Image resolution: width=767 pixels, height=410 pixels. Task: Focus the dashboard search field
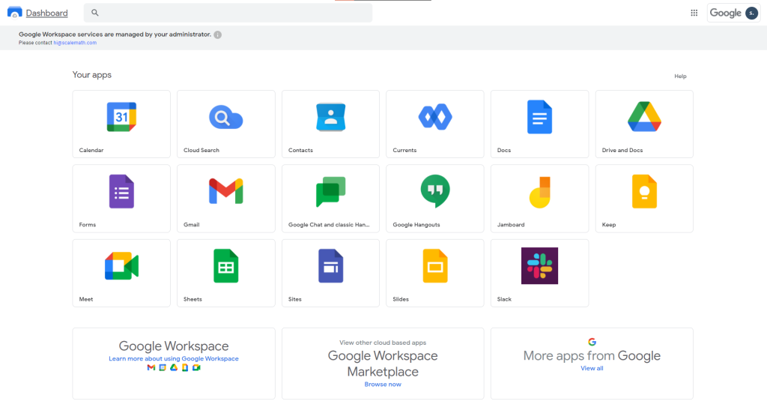(x=228, y=13)
